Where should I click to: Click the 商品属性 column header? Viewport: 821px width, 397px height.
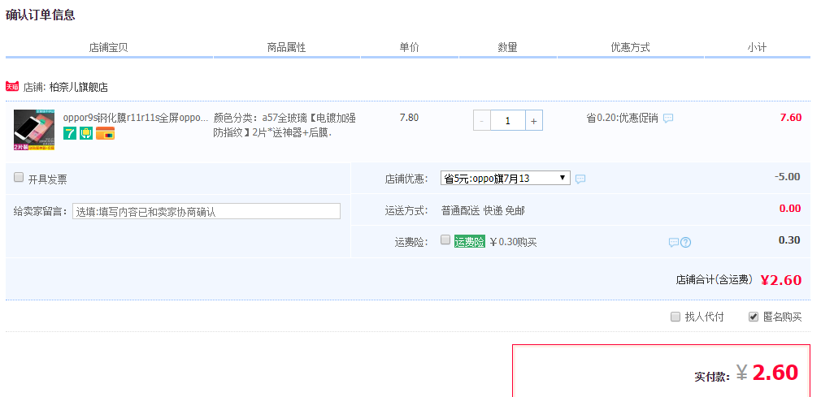(x=286, y=48)
